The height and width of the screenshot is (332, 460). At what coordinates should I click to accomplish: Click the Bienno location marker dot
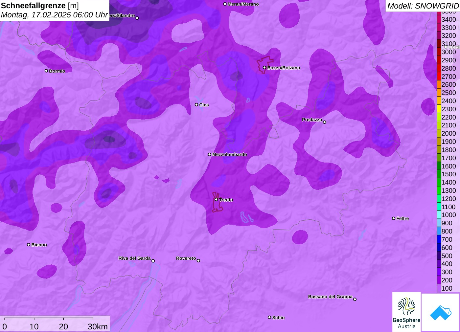click(x=29, y=245)
